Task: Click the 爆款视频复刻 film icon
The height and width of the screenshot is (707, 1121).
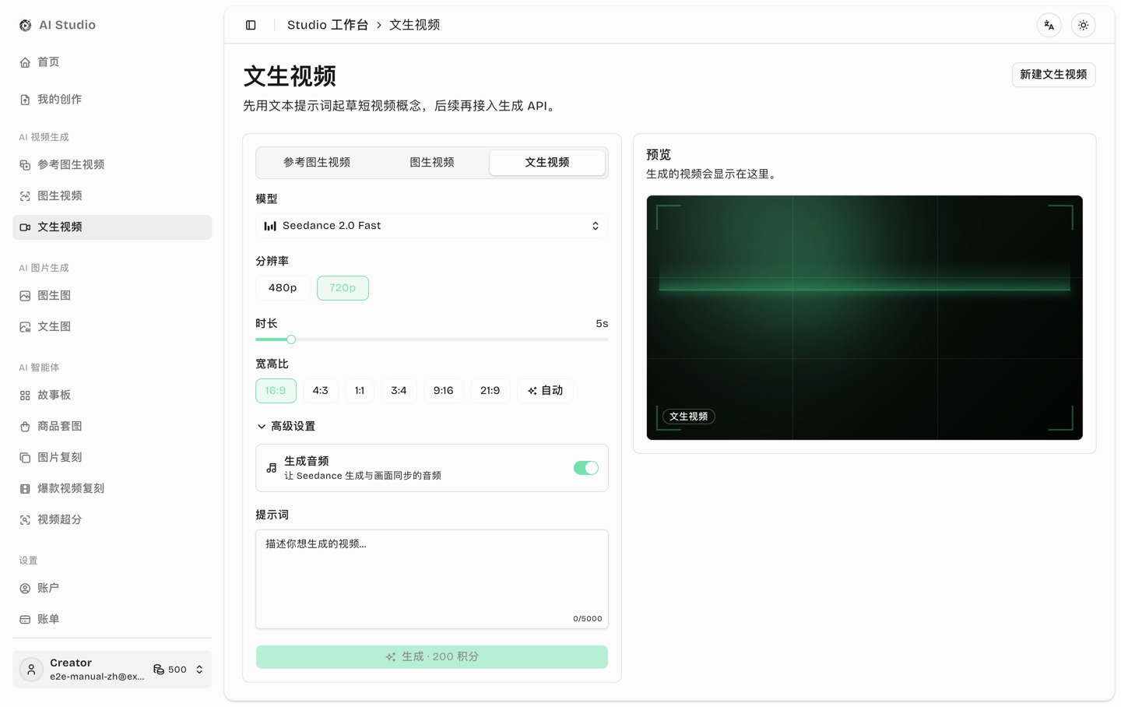Action: [25, 489]
